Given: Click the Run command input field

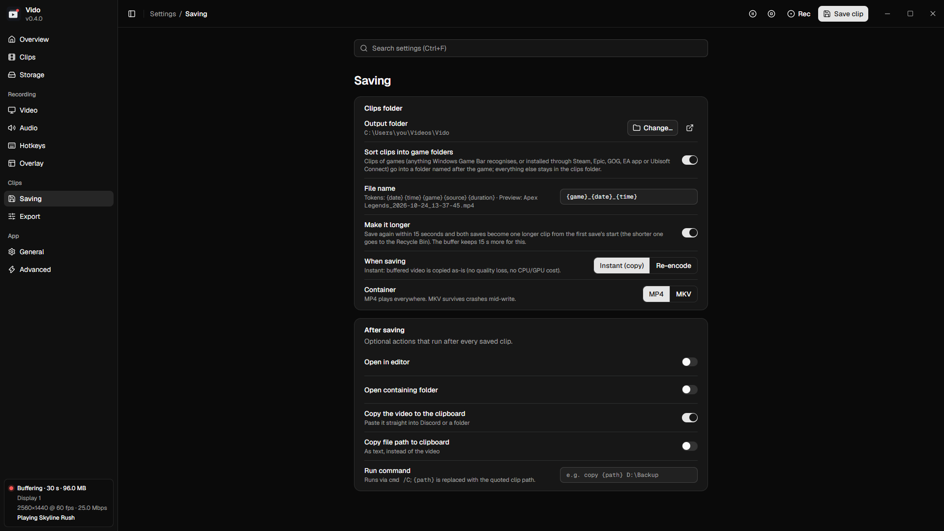Looking at the screenshot, I should click(628, 475).
